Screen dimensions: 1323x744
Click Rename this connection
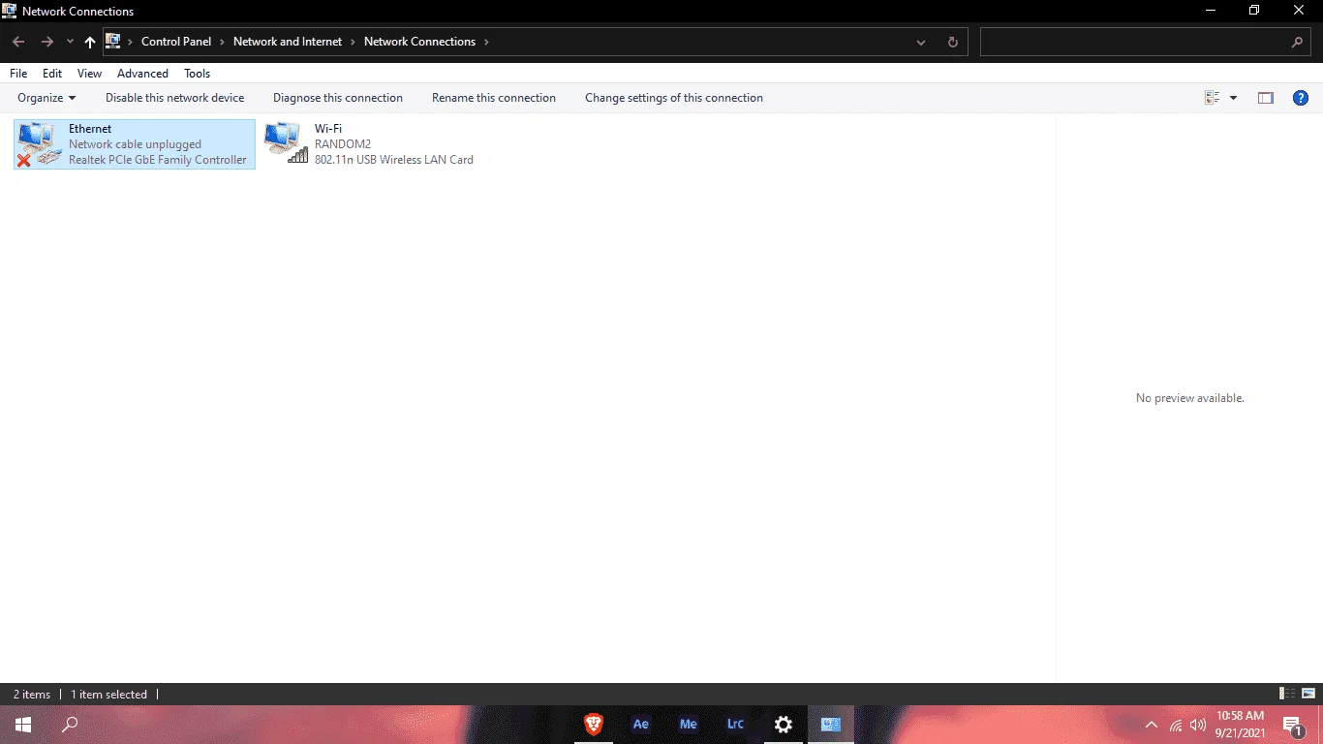pyautogui.click(x=494, y=98)
